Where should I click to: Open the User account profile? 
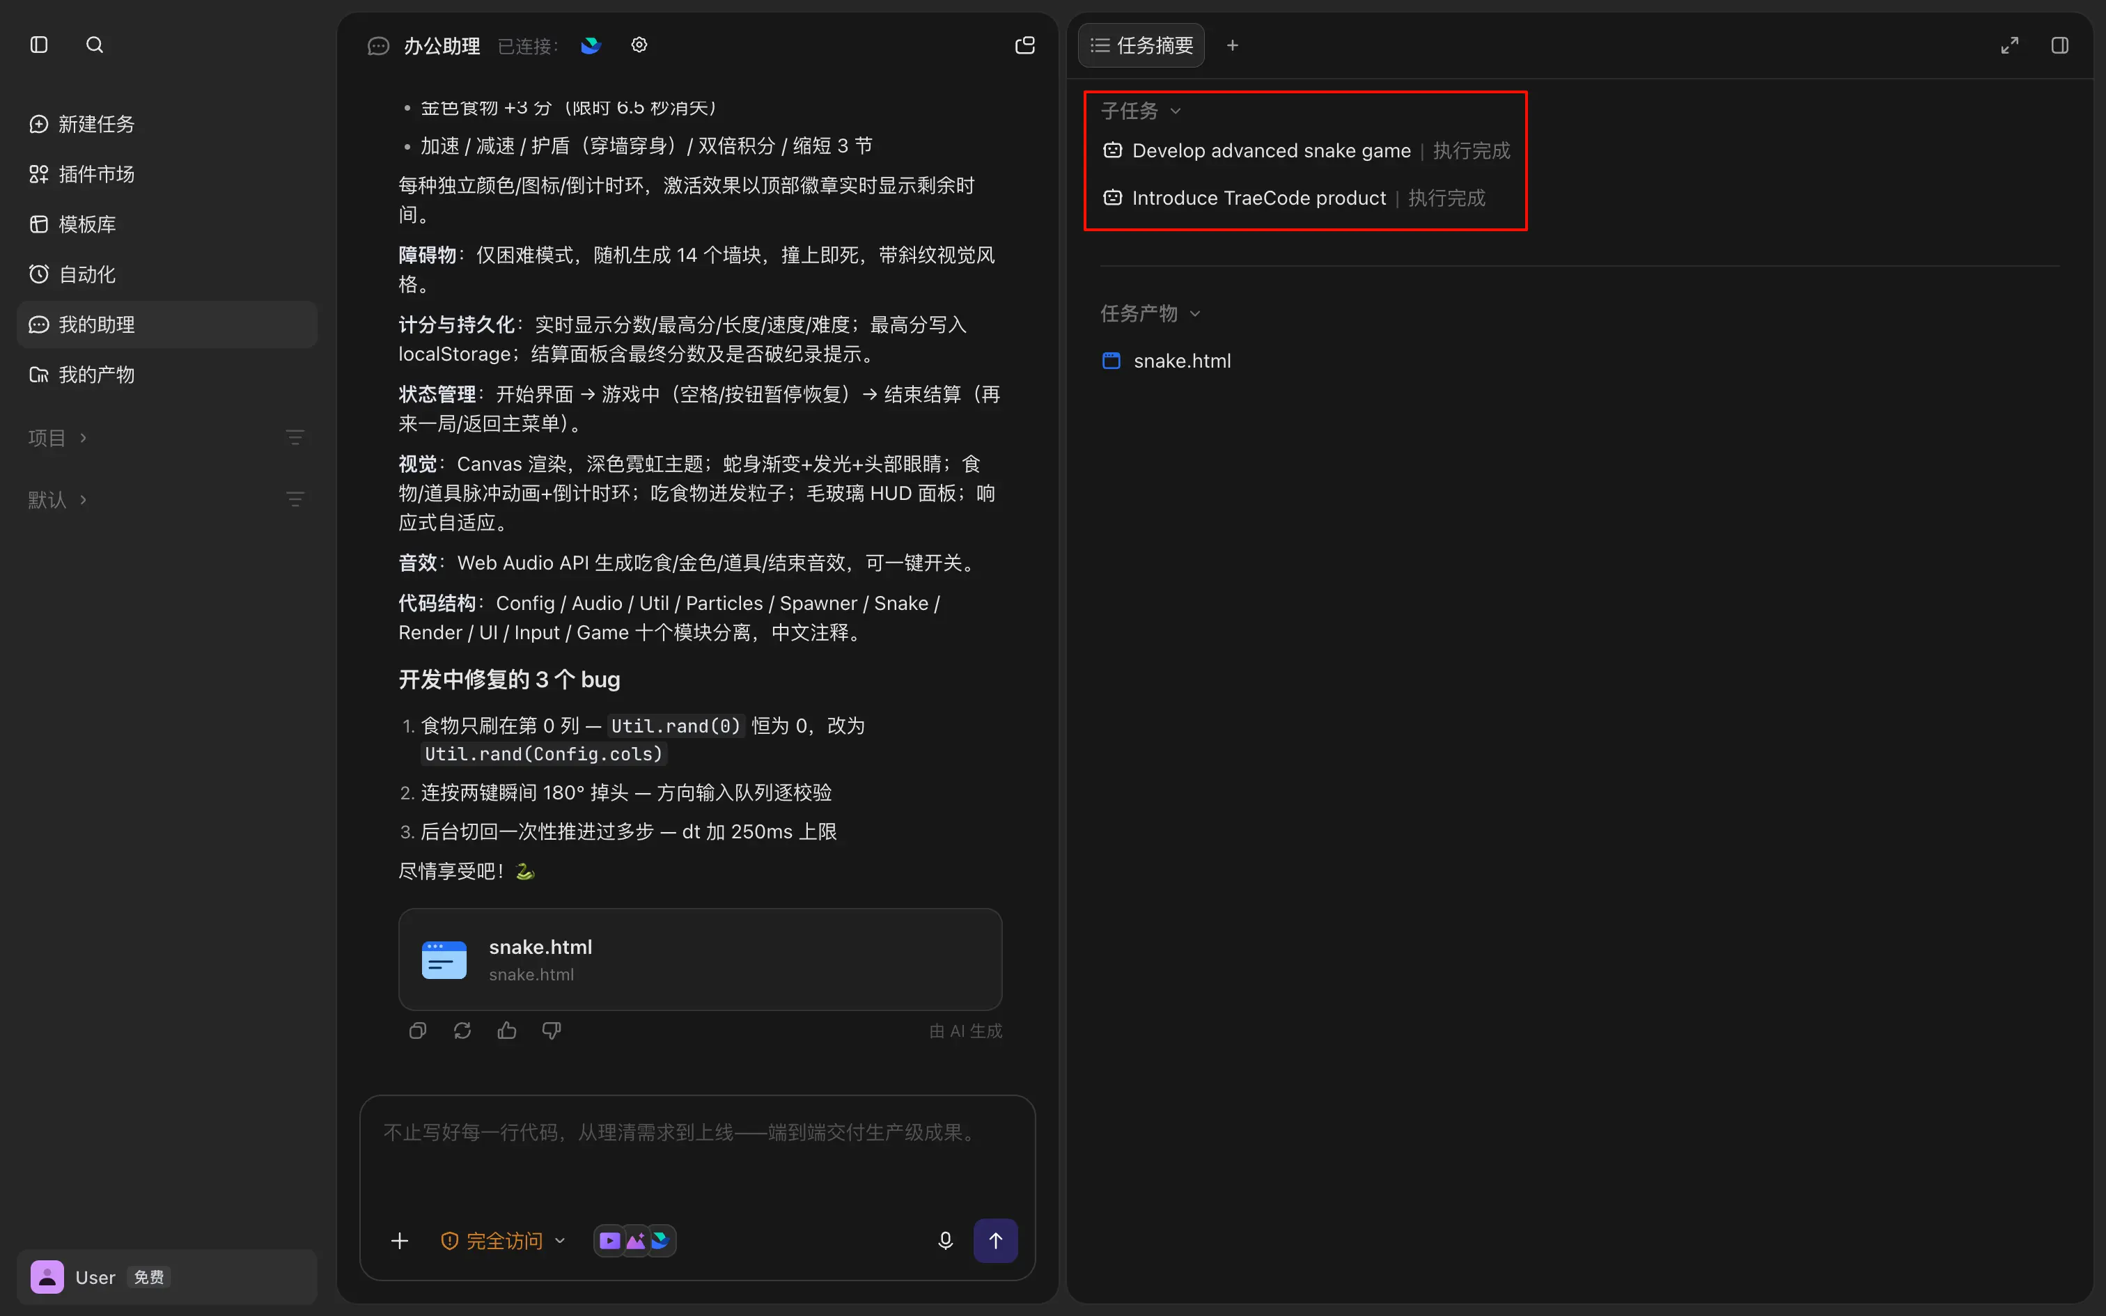[167, 1277]
